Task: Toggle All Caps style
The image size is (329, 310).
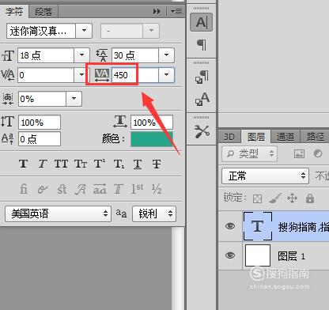Action: click(x=61, y=164)
